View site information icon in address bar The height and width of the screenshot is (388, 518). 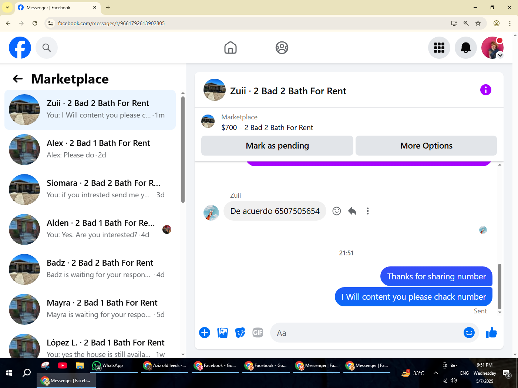pos(51,23)
